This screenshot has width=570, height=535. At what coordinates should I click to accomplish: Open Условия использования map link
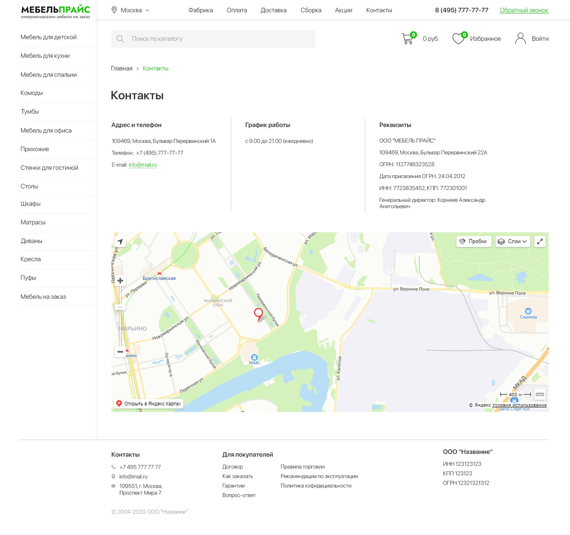click(x=519, y=405)
